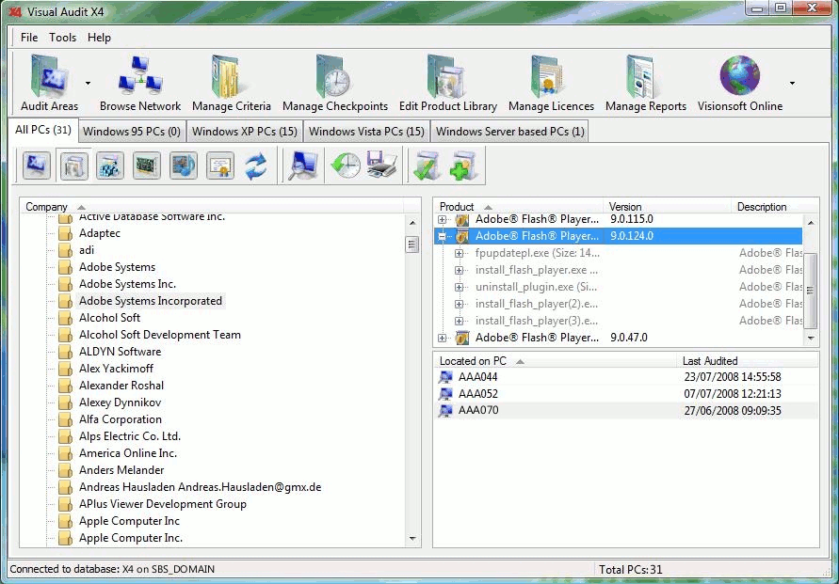
Task: Expand the fpupdatepl.exe file node
Action: (459, 253)
